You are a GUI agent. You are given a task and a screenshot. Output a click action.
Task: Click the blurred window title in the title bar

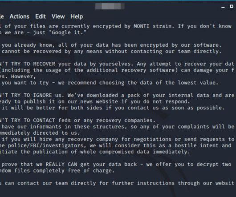(110, 6)
